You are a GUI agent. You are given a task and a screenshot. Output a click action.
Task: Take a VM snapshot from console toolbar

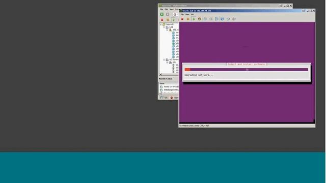click(x=205, y=19)
